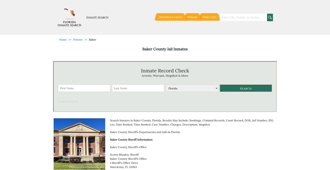Click the Macclenny, FL 32063 text

pyautogui.click(x=123, y=167)
